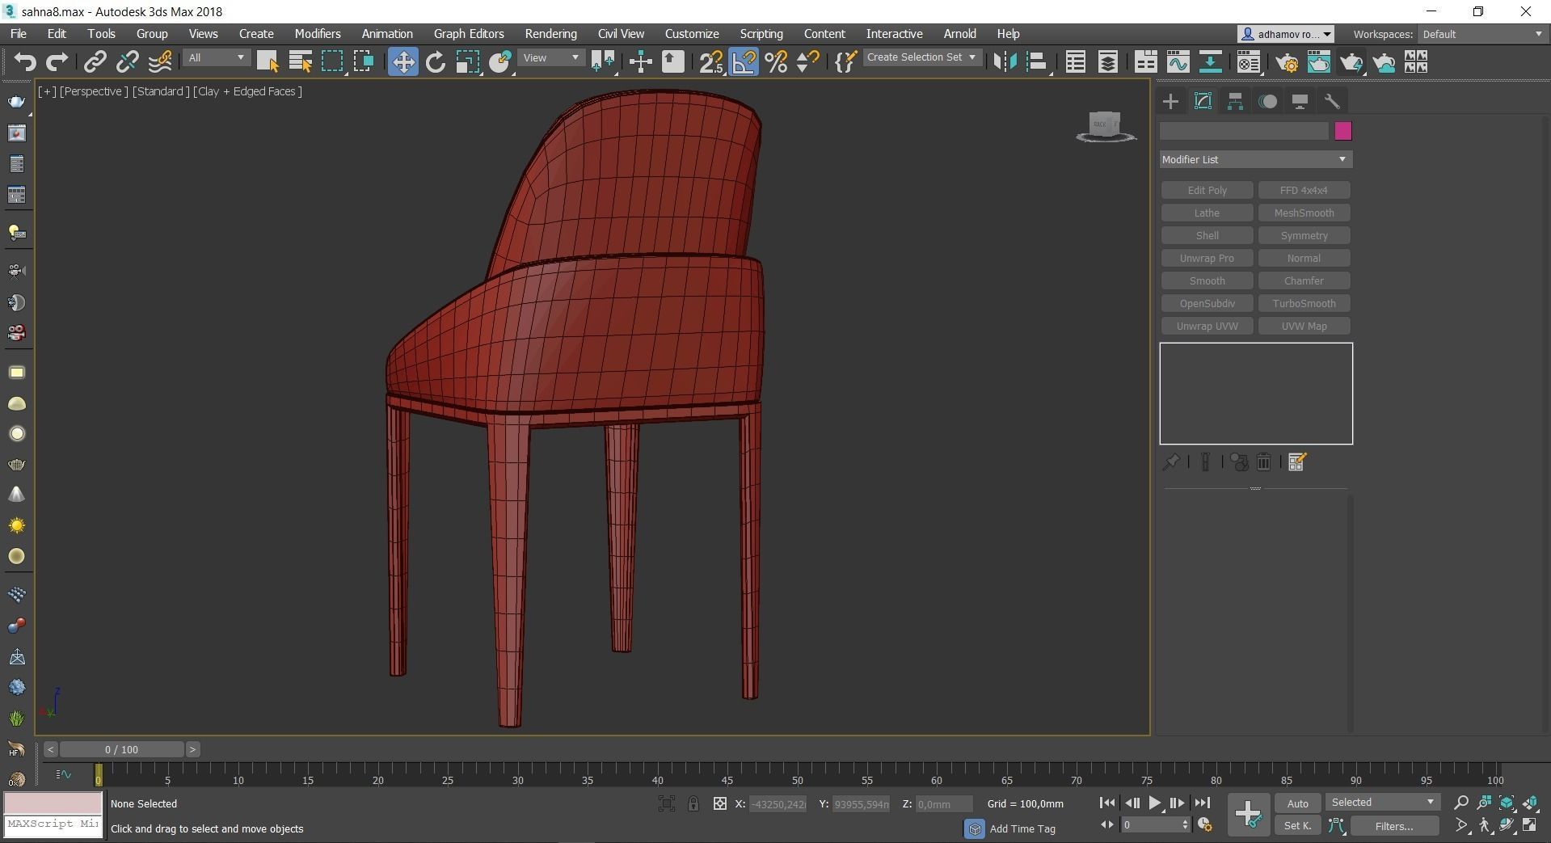Toggle the selection lock padlock
Screen dimensions: 1551x843
pos(693,803)
